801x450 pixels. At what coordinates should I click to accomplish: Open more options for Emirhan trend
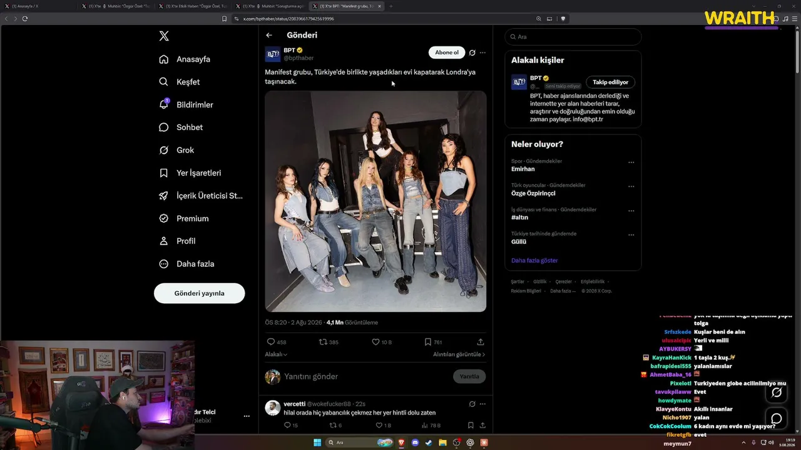coord(631,162)
